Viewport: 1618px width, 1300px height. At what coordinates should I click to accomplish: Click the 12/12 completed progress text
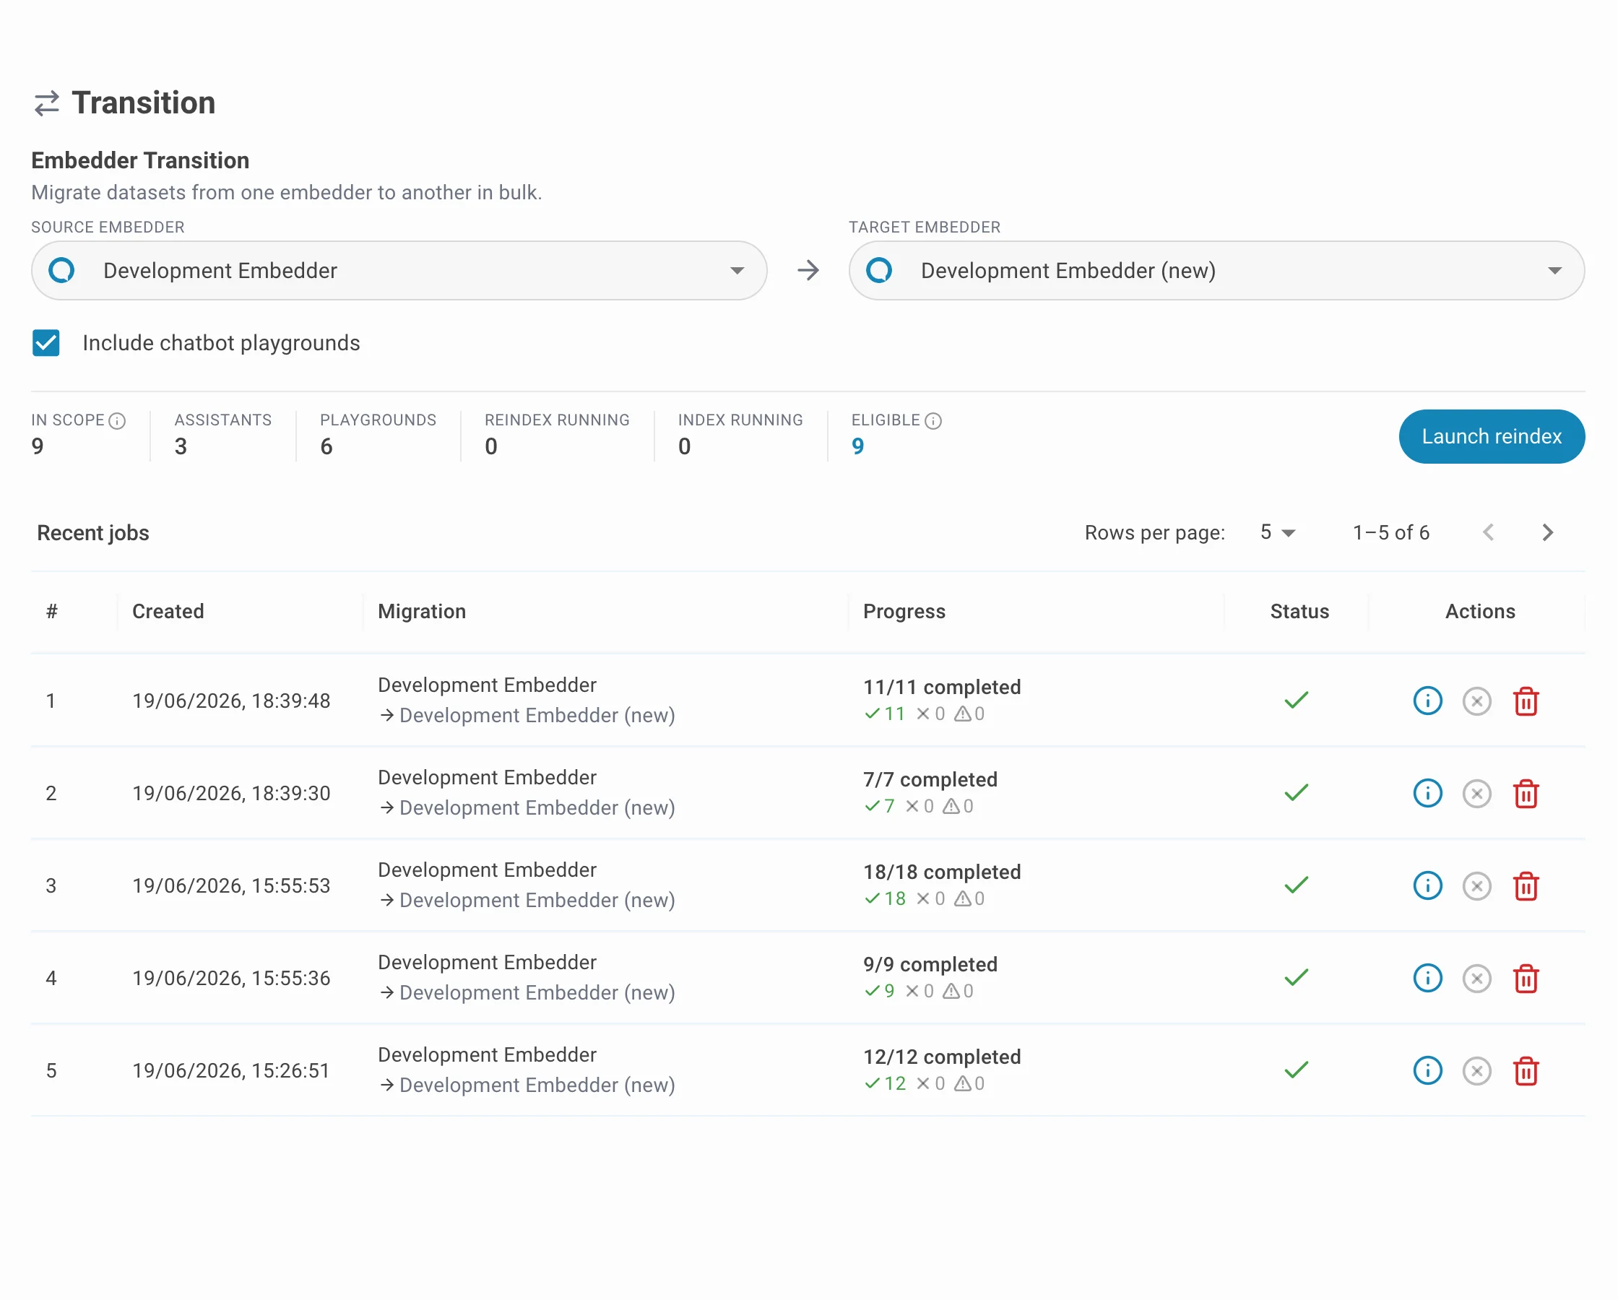[x=942, y=1056]
